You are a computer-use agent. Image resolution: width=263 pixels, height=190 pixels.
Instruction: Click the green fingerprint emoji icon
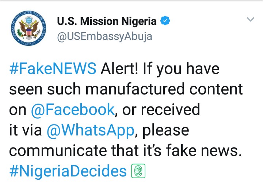click(x=138, y=171)
